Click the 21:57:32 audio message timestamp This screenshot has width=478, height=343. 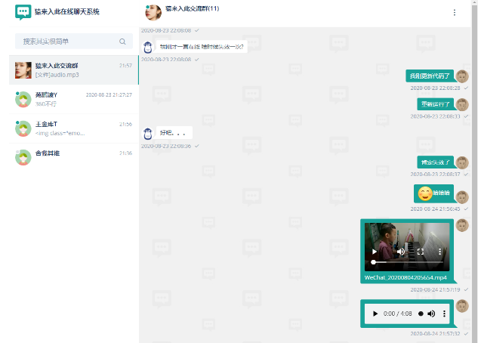(x=435, y=333)
